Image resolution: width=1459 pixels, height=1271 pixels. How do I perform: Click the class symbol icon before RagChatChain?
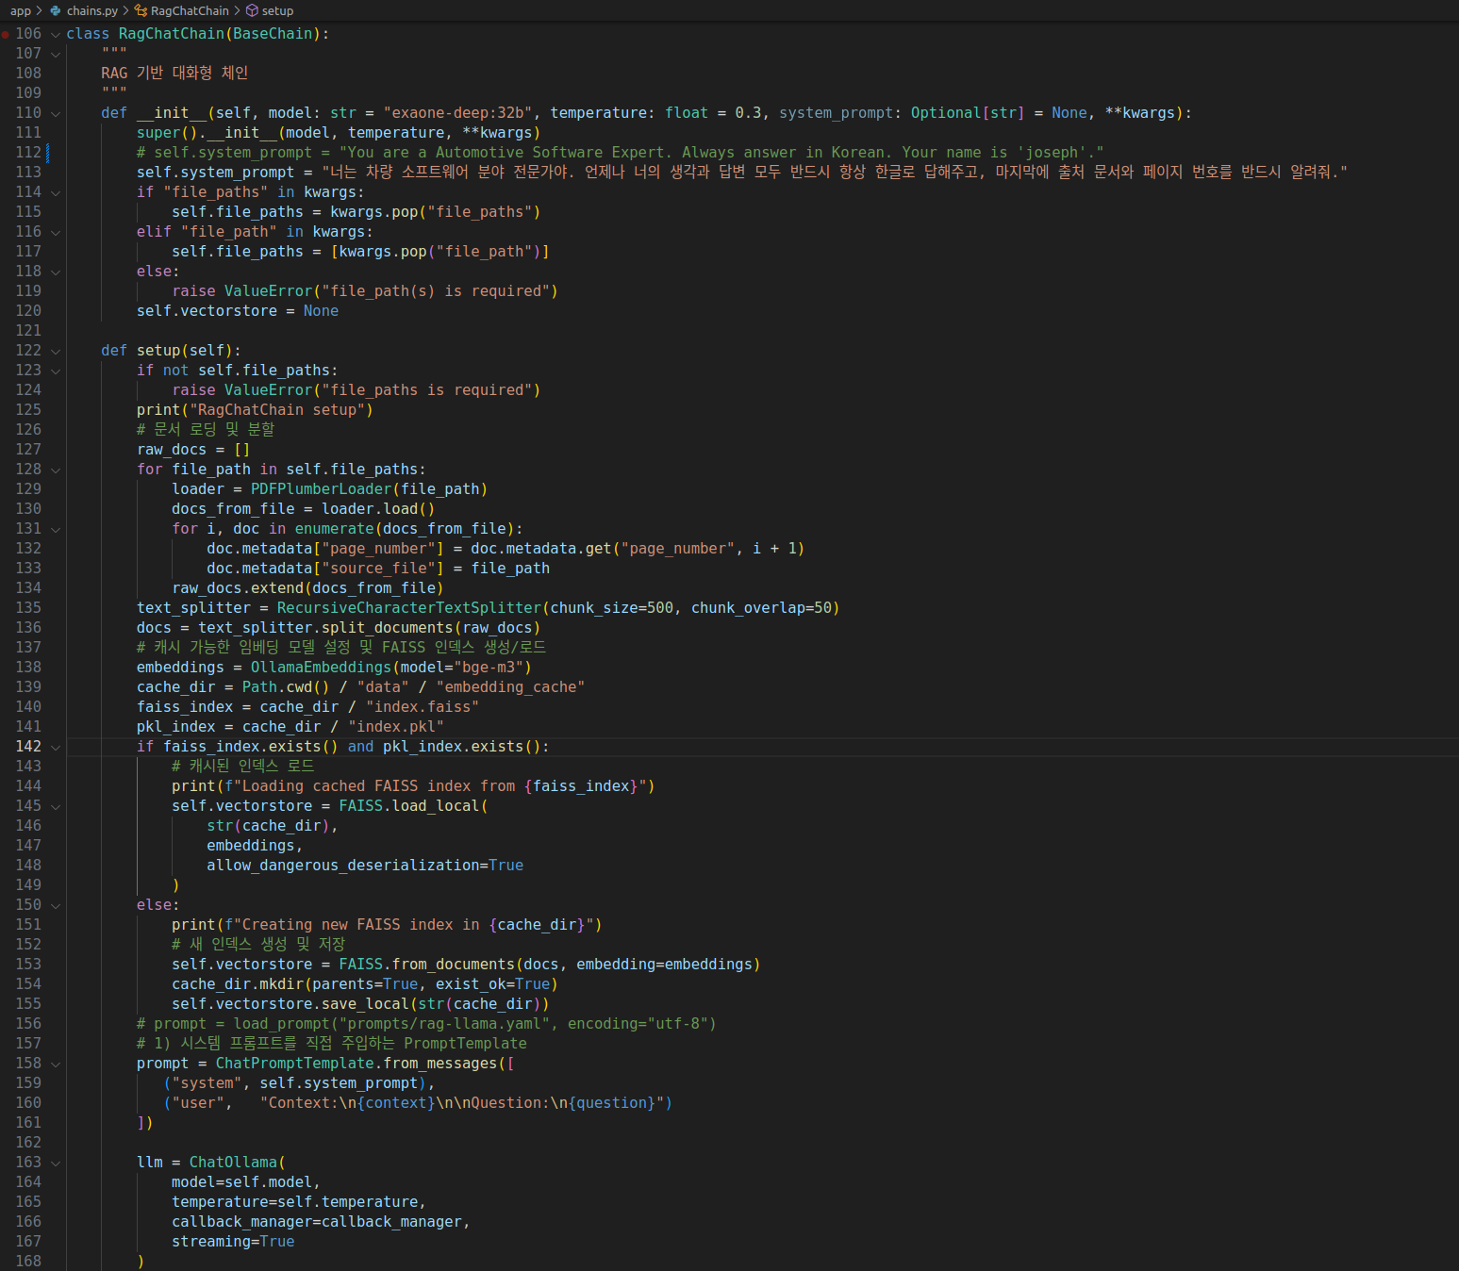[x=141, y=10]
